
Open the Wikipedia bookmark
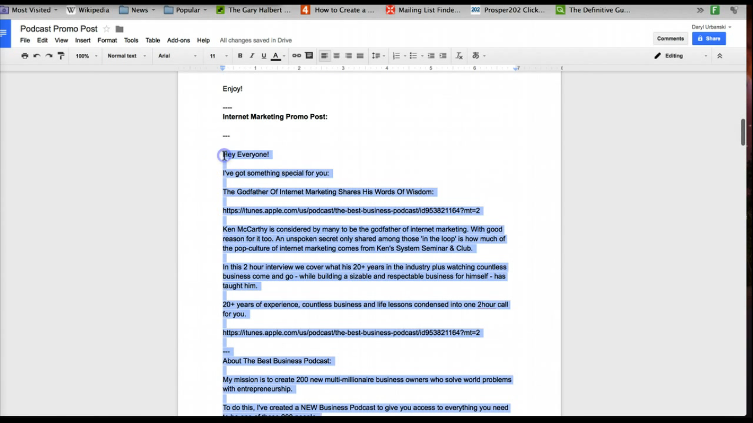88,10
